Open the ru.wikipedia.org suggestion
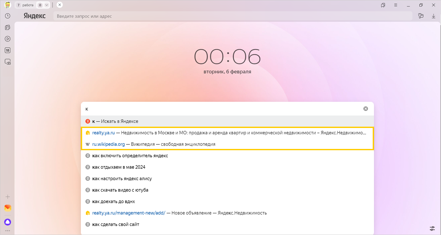The width and height of the screenshot is (441, 235). click(x=108, y=144)
